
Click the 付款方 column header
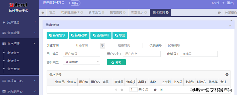click(x=201, y=82)
